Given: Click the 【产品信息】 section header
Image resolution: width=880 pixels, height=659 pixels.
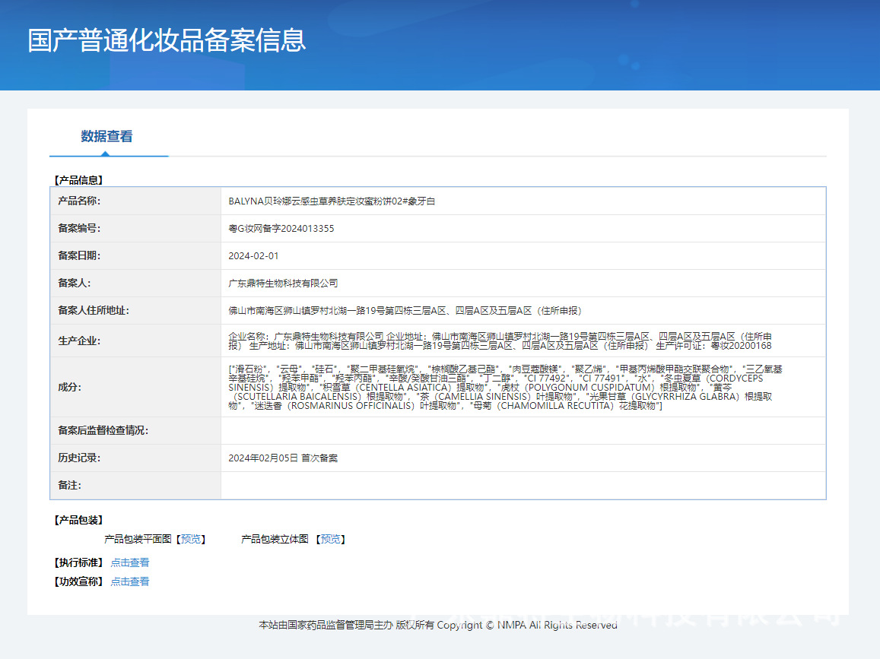Looking at the screenshot, I should pyautogui.click(x=78, y=180).
